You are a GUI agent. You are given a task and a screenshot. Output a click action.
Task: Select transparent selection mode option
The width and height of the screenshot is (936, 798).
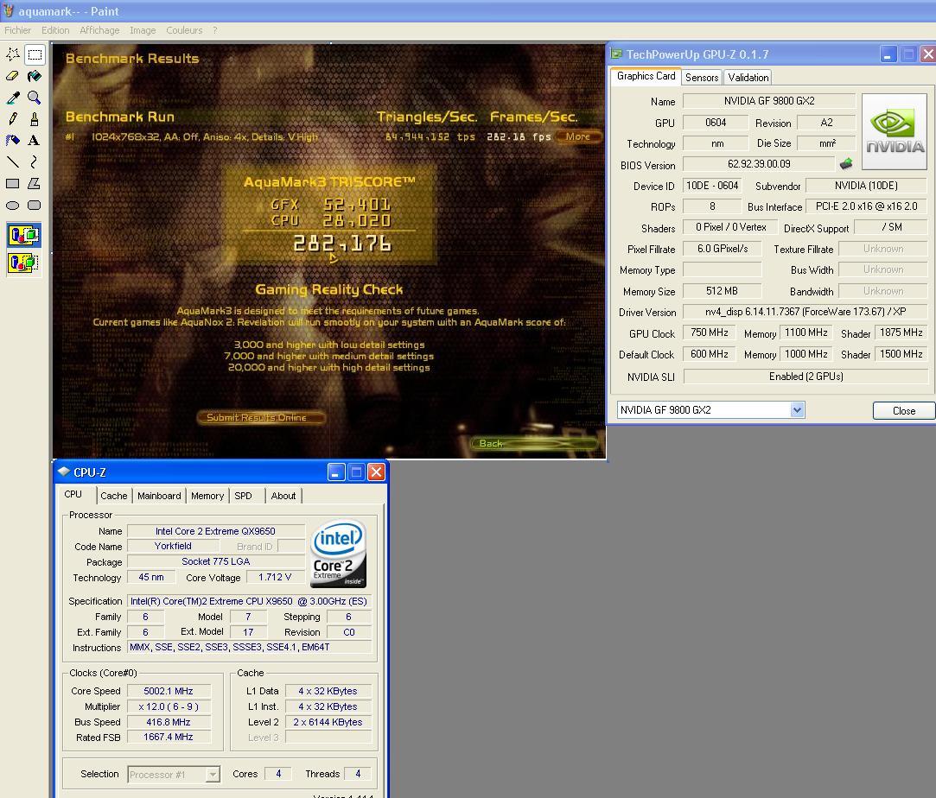[x=24, y=263]
